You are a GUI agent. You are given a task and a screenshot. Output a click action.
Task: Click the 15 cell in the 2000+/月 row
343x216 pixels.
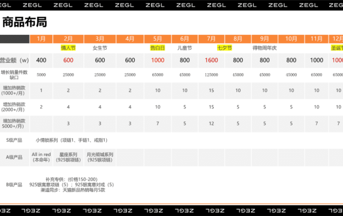(211, 107)
